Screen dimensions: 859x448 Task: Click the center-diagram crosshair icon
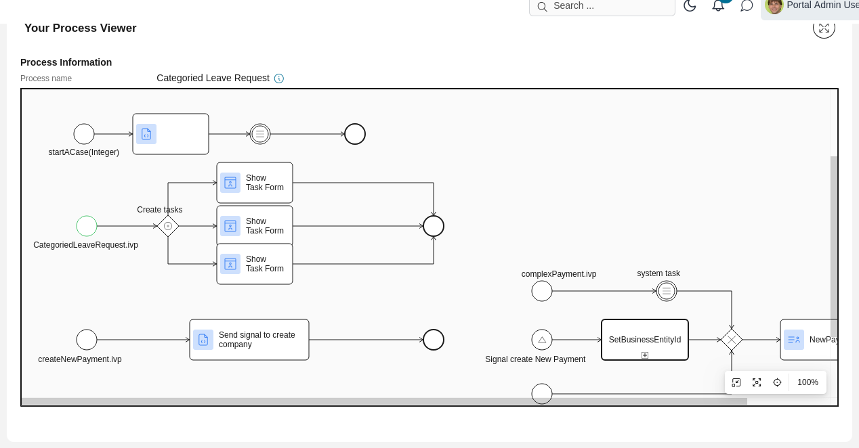click(x=777, y=382)
